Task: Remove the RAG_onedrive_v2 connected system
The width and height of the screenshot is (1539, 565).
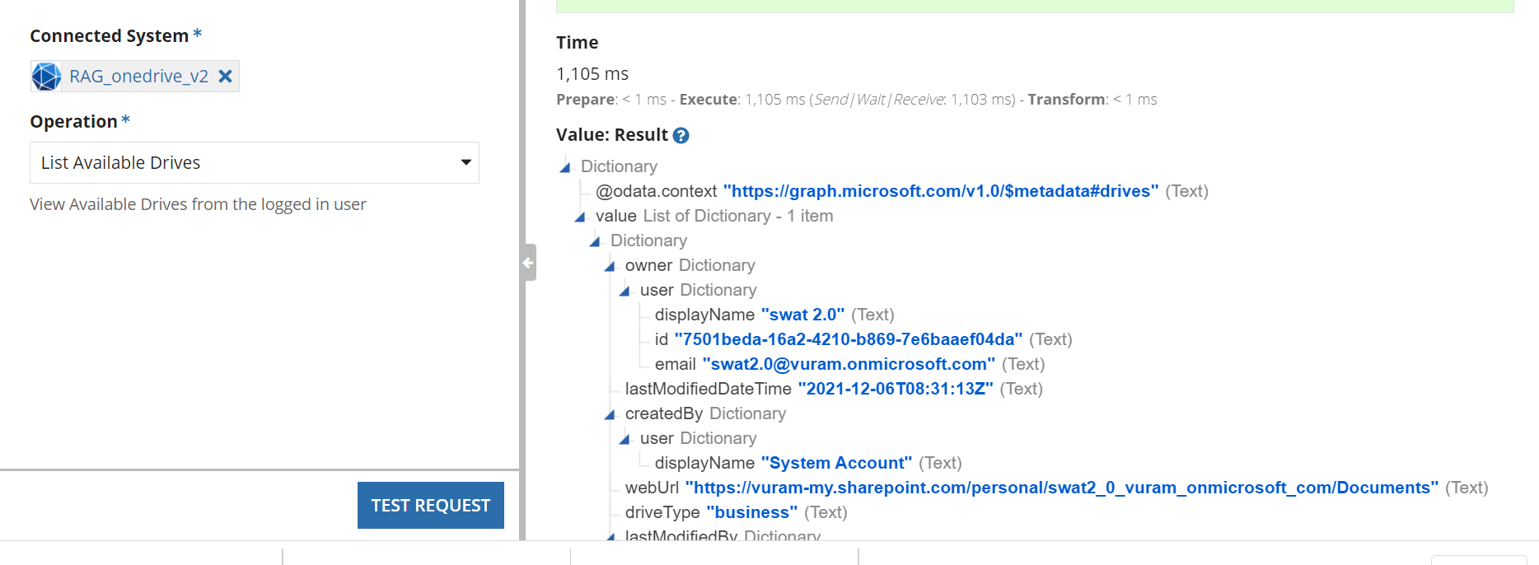Action: 225,77
